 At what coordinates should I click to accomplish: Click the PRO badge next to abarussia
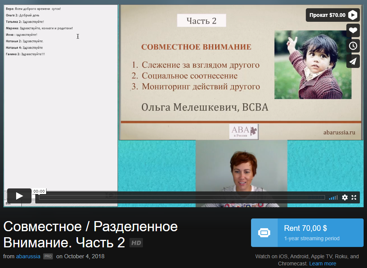[48, 256]
